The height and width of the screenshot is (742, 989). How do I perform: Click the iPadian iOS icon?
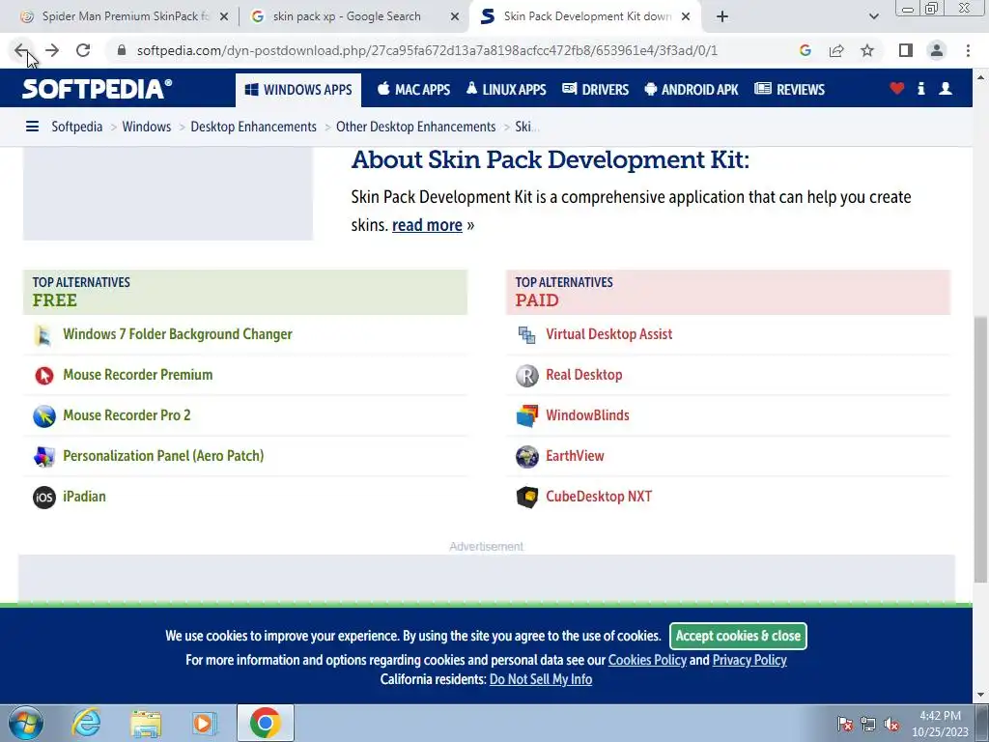44,498
